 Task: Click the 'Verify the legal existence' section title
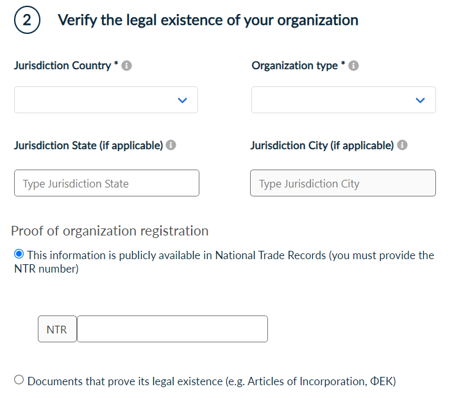pos(208,20)
